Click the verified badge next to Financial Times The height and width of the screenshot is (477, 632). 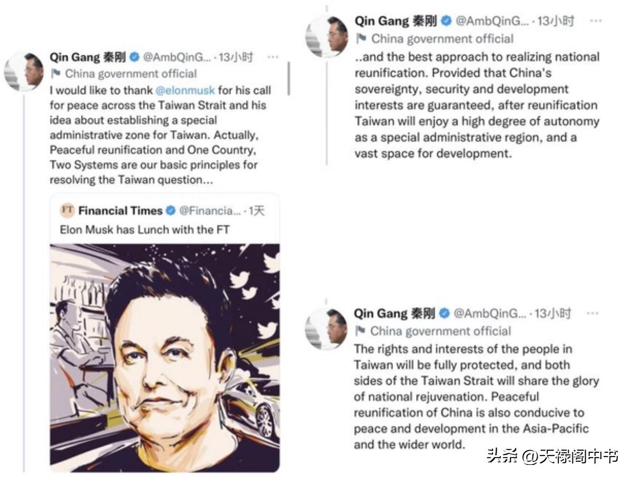pyautogui.click(x=171, y=211)
